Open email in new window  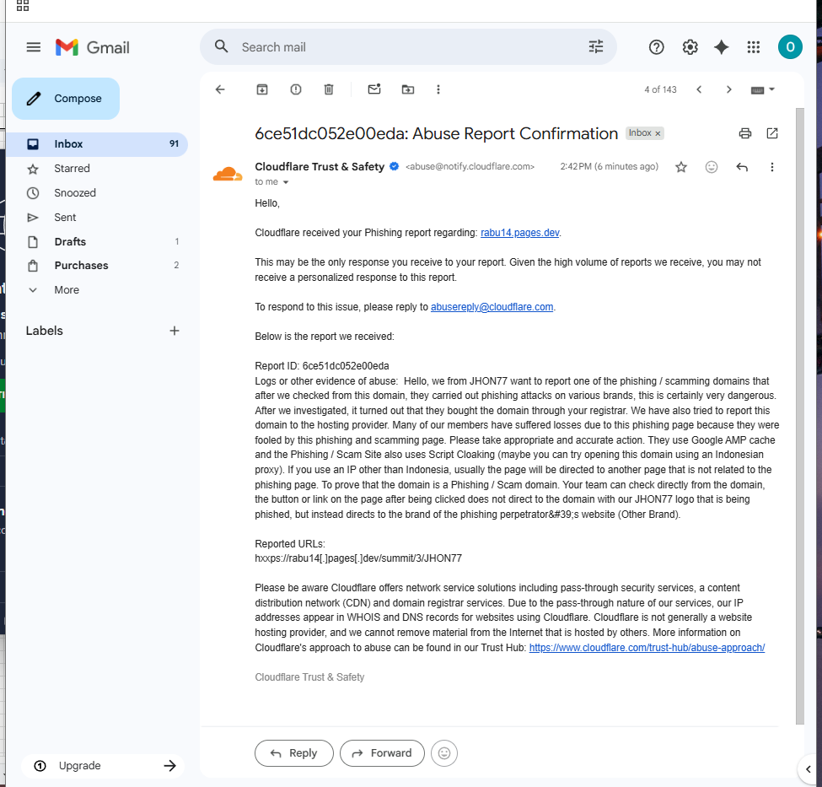click(x=772, y=133)
